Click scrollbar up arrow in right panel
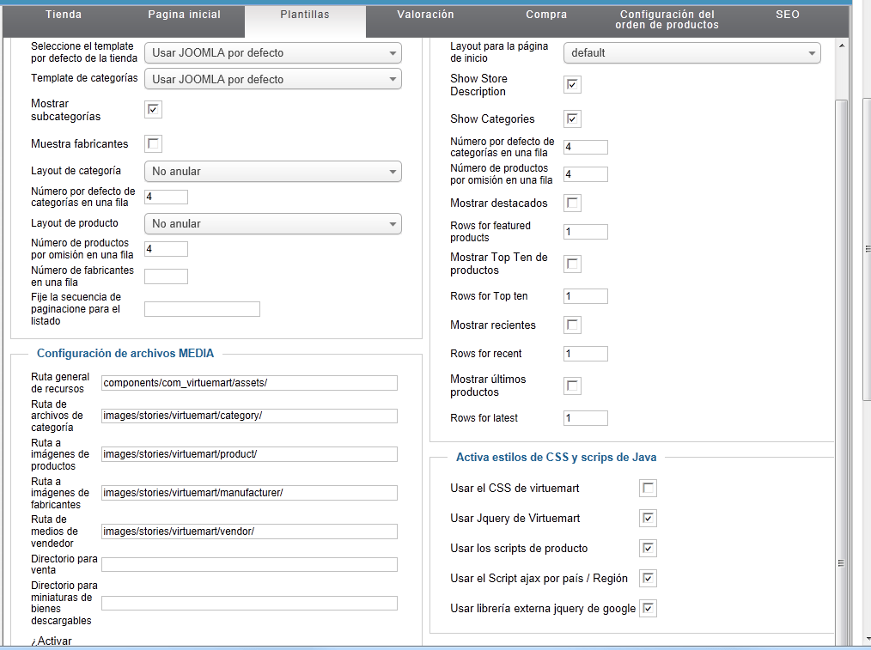Viewport: 871px width, 650px height. [842, 46]
